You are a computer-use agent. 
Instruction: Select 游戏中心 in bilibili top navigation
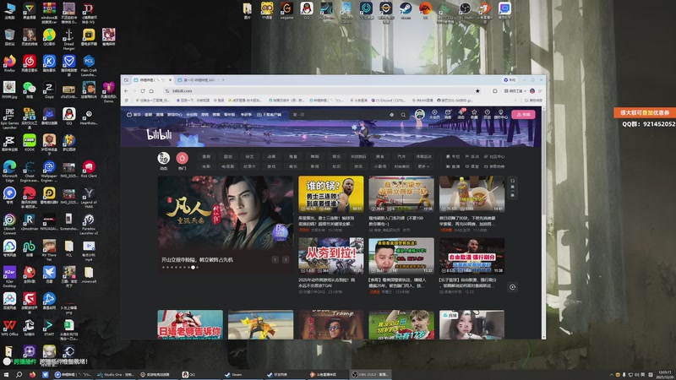tap(175, 115)
